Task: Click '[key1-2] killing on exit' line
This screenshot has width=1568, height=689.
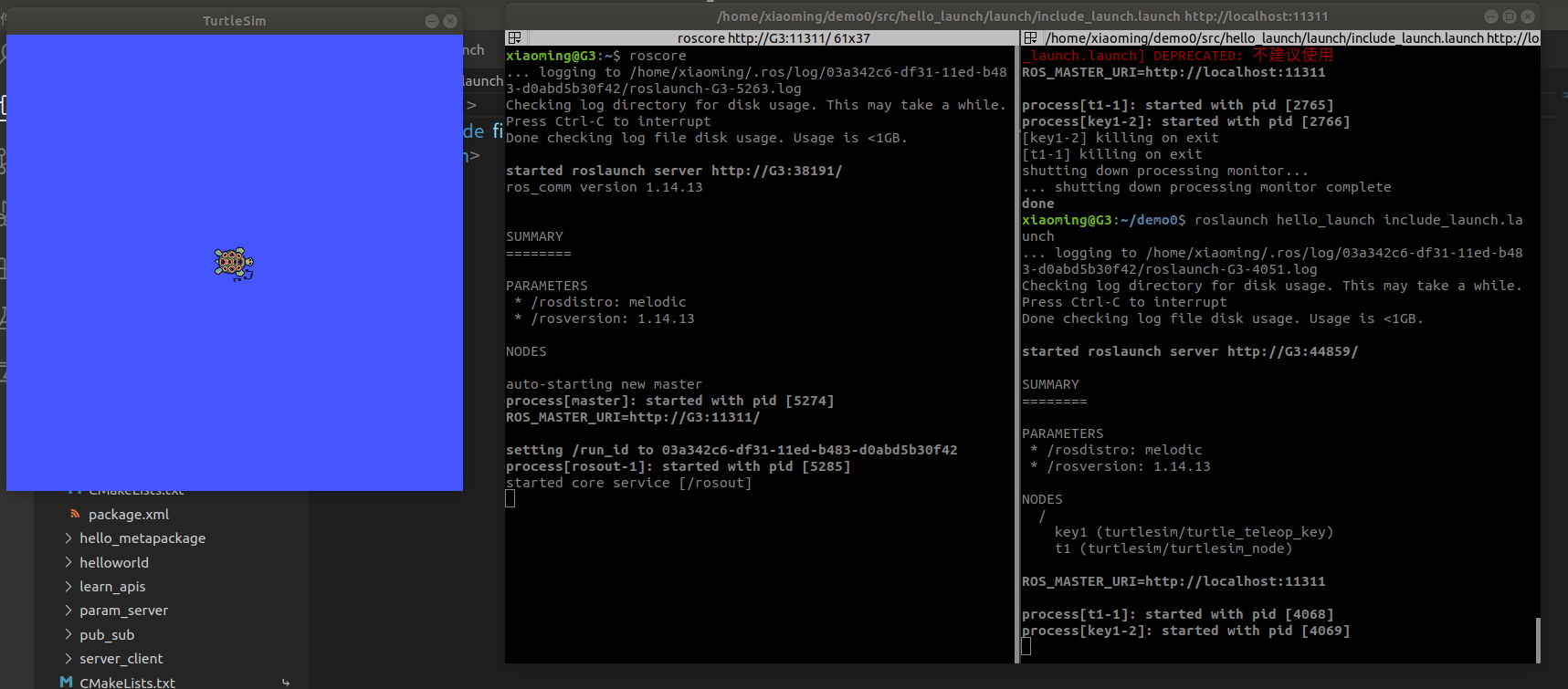Action: pos(1121,138)
